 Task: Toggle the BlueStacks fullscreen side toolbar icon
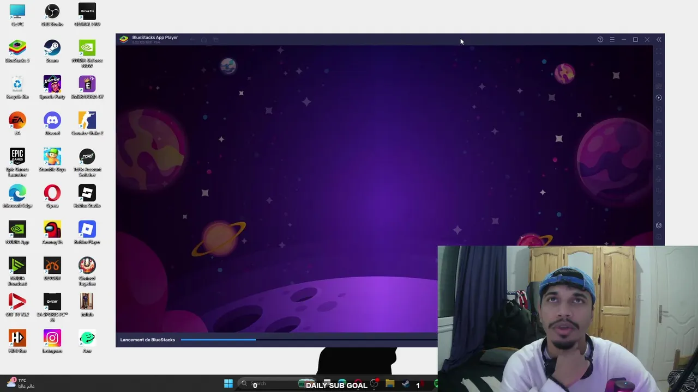(659, 51)
